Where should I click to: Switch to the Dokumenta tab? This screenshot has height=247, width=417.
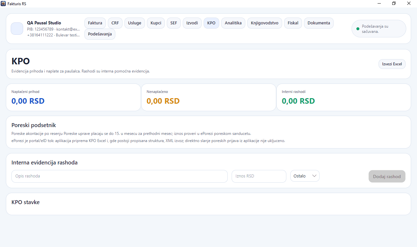[319, 23]
